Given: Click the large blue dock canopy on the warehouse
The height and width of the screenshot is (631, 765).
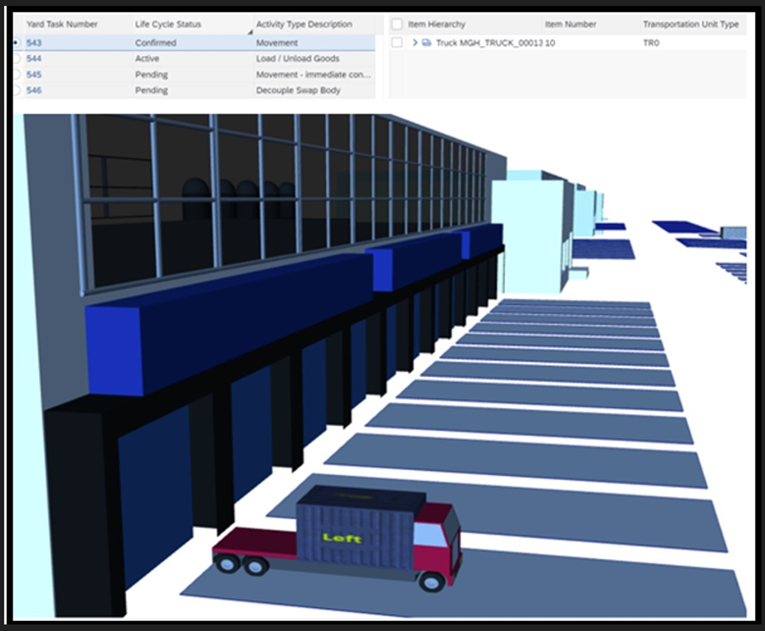Looking at the screenshot, I should 229,322.
